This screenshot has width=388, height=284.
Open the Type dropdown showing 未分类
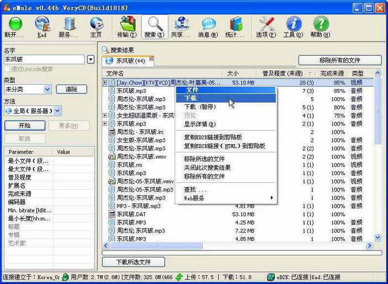[28, 89]
